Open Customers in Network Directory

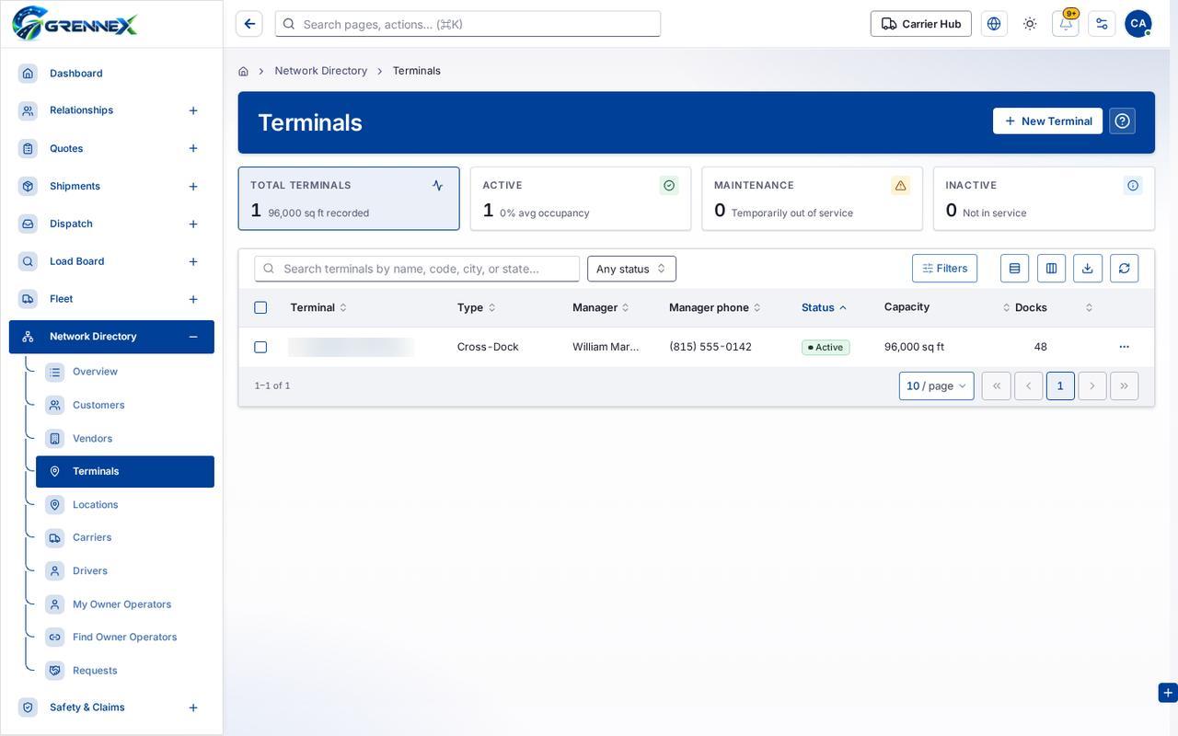point(125,405)
